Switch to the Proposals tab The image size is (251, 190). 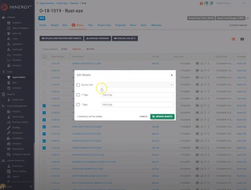tap(121, 25)
